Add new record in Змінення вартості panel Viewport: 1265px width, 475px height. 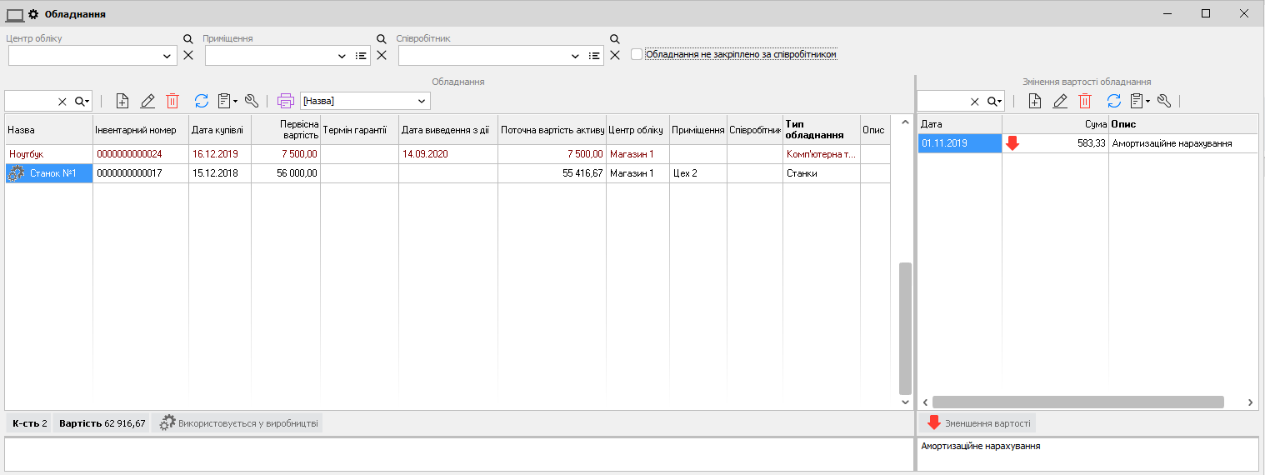tap(1035, 101)
